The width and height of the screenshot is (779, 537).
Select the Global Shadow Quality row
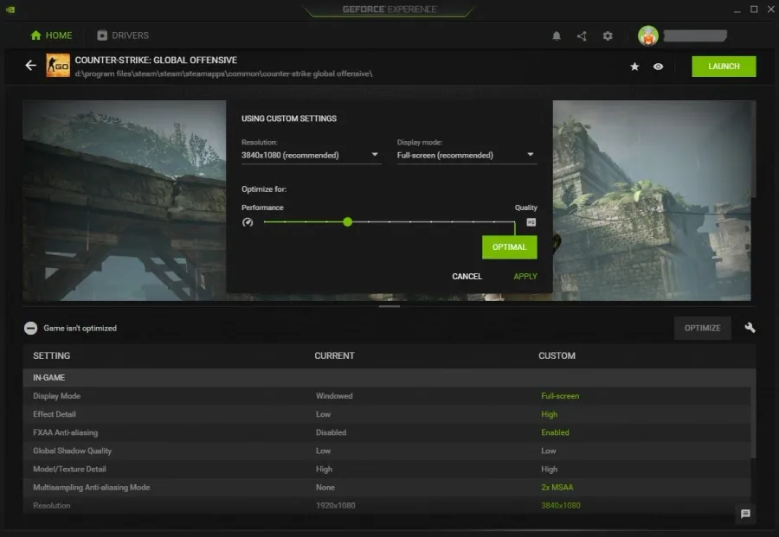coord(387,451)
